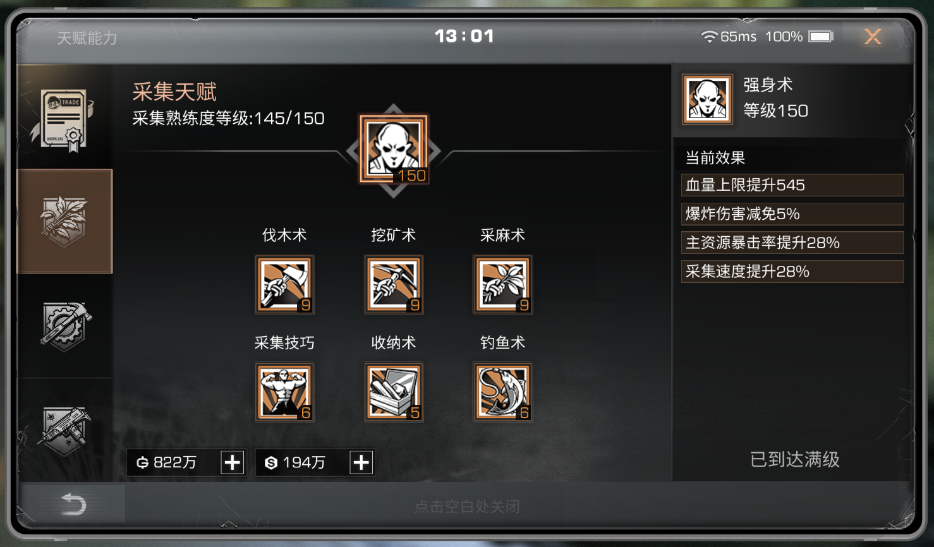Open the 采集技巧 muscle man skill
Viewport: 934px width, 547px height.
click(x=284, y=392)
